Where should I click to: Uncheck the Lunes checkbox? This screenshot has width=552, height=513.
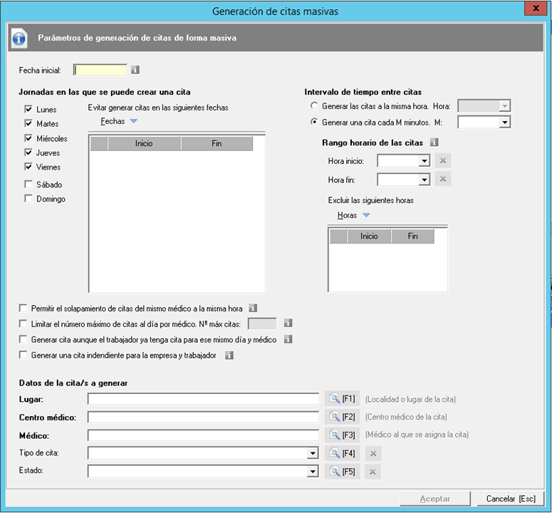28,109
